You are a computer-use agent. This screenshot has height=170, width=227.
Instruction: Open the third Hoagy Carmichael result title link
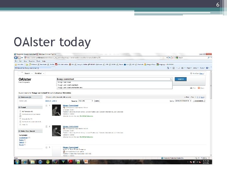pos(71,147)
